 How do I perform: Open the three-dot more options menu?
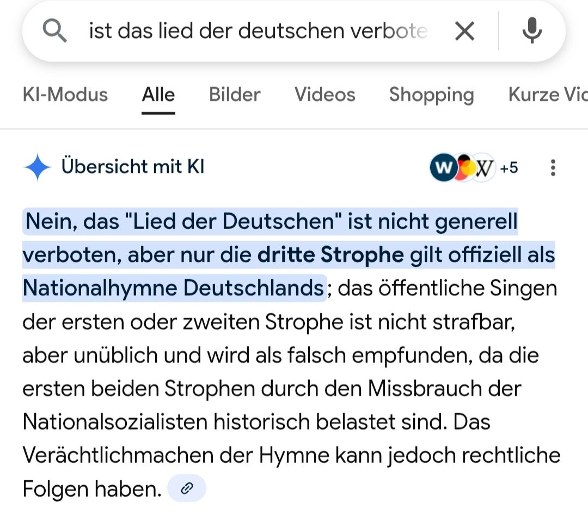click(x=553, y=168)
